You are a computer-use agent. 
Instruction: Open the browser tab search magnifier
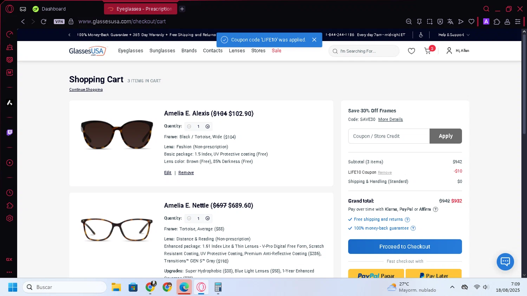[486, 9]
